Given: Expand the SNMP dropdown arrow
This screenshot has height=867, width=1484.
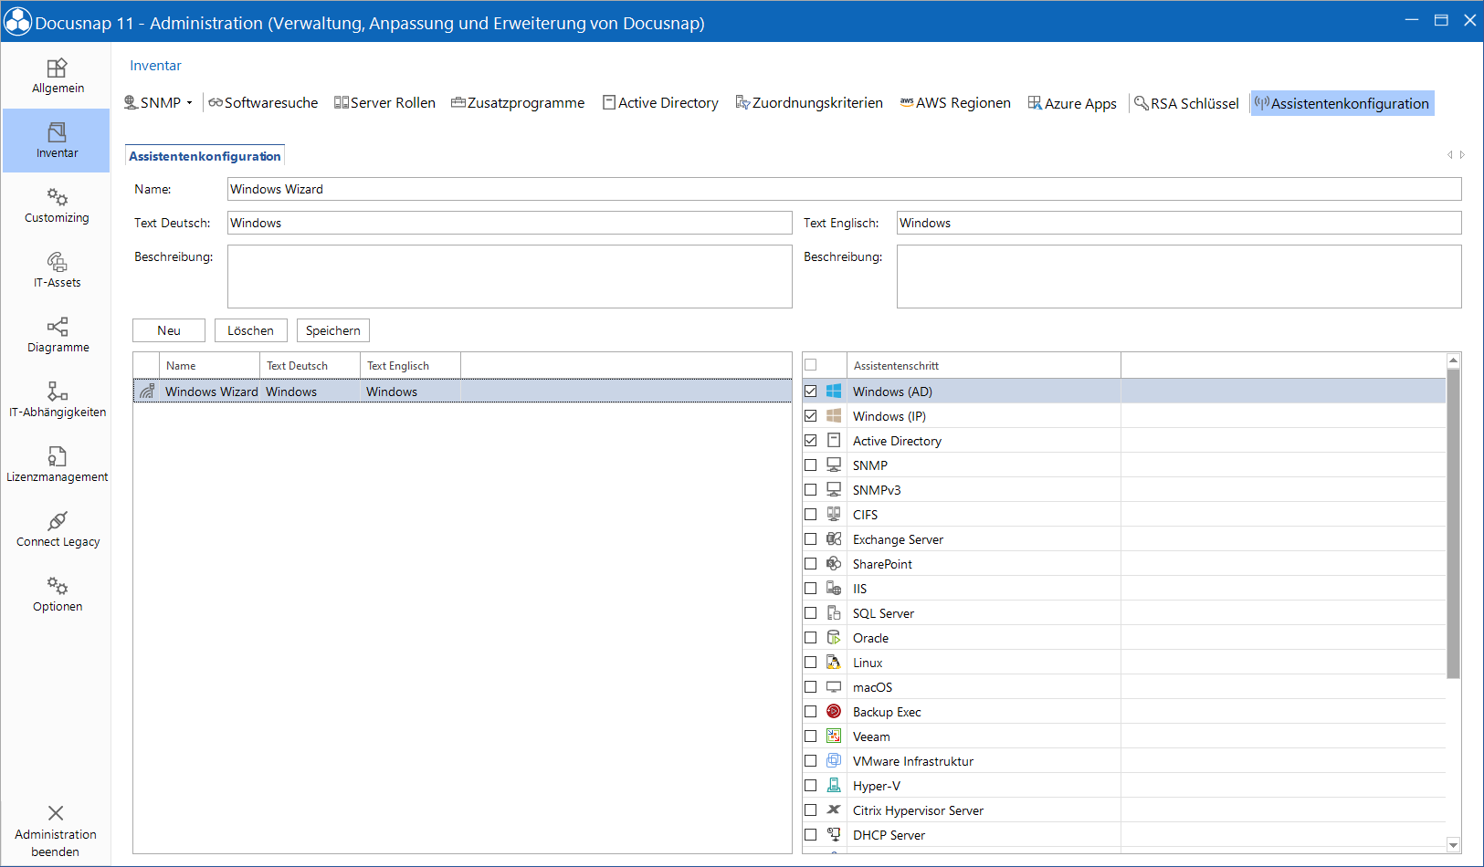Looking at the screenshot, I should 190,103.
